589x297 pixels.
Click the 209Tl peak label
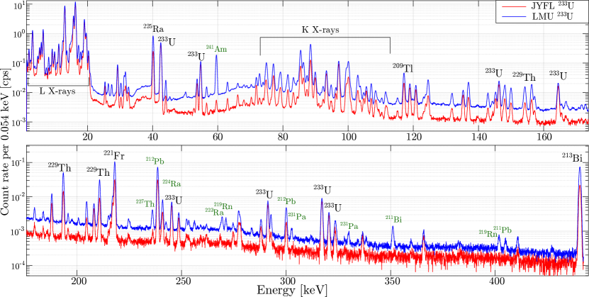tap(403, 68)
